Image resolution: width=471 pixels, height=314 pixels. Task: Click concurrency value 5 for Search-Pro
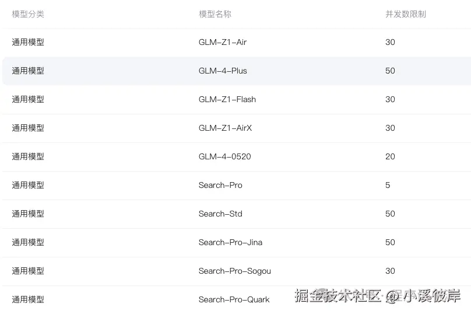[388, 185]
